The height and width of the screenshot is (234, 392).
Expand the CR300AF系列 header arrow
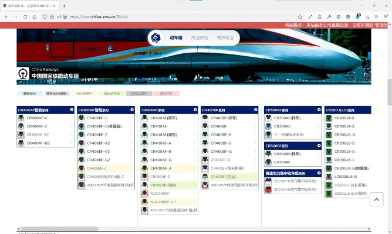pyautogui.click(x=318, y=109)
